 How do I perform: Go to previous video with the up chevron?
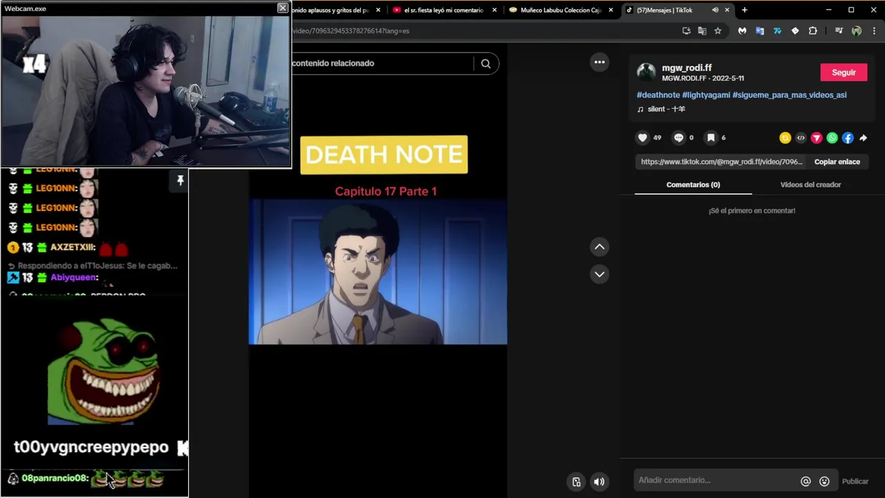coord(599,247)
